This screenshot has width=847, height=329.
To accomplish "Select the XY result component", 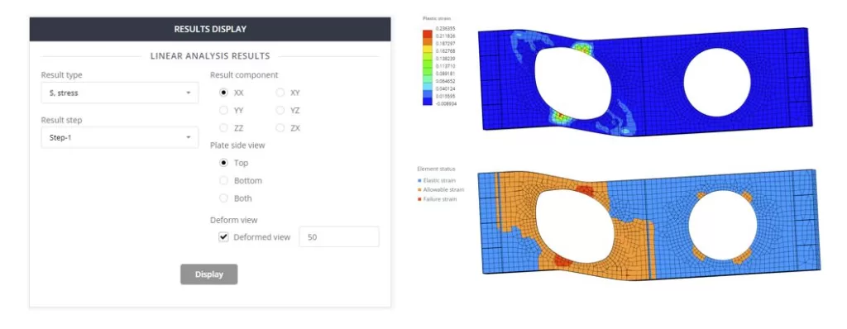I will tap(280, 93).
